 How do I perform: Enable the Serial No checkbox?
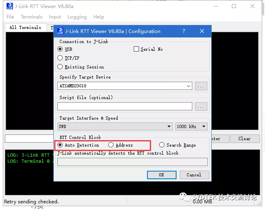[136, 49]
